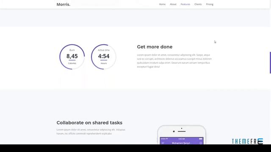271x152 pixels.
Task: Click the 'Collaborate on shared tasks' heading
Action: 89,123
